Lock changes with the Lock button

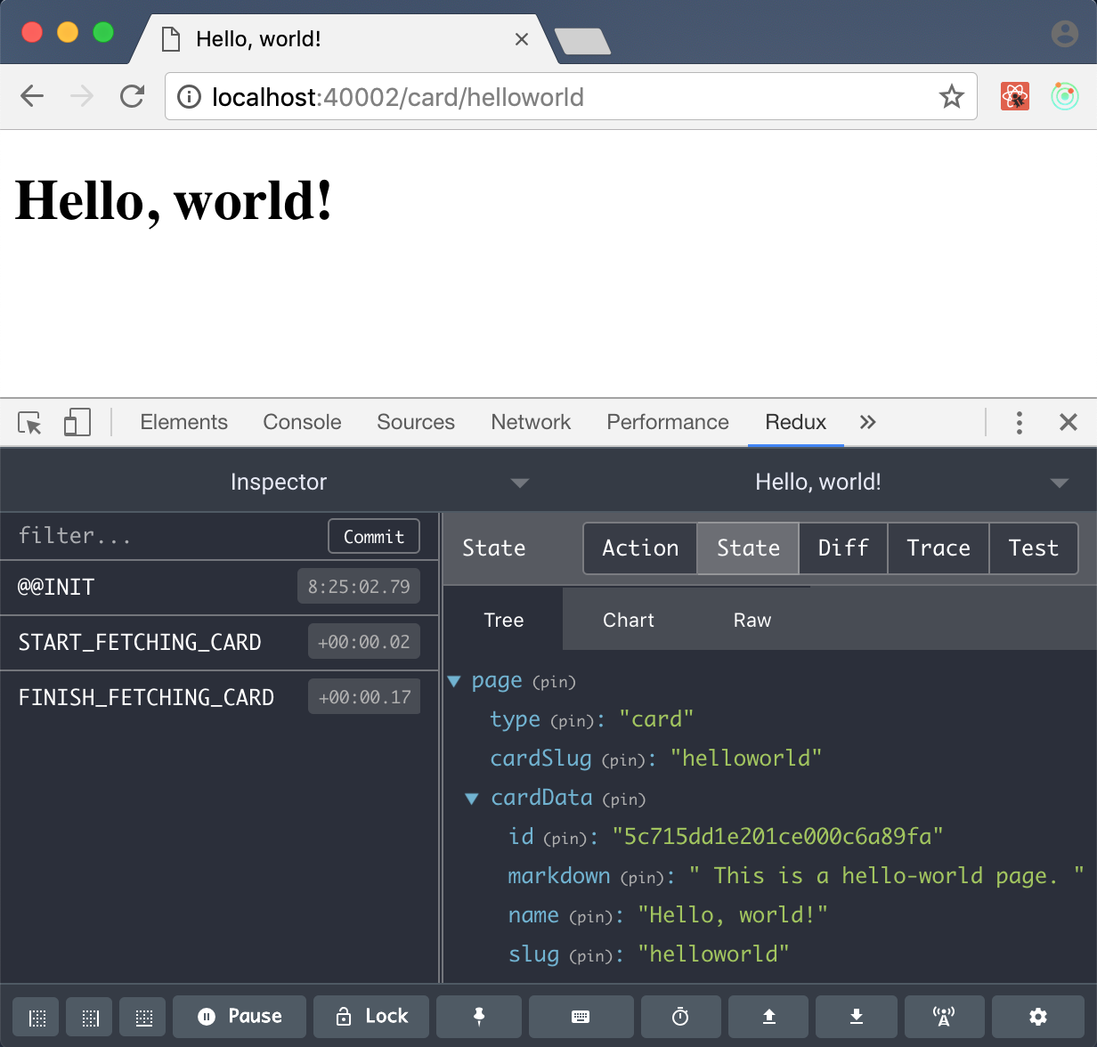coord(371,1017)
